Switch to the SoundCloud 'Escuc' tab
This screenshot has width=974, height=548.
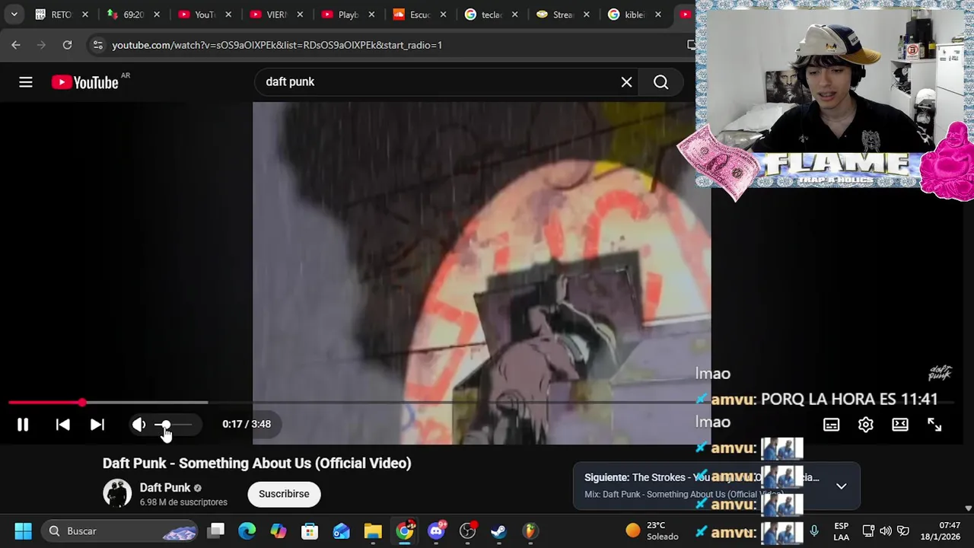[420, 14]
